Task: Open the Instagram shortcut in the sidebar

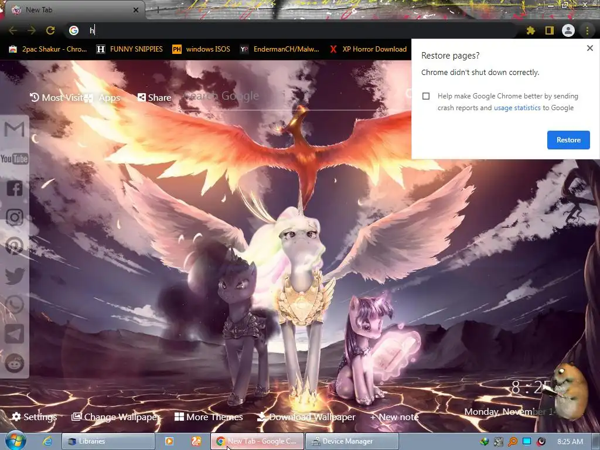Action: (14, 217)
